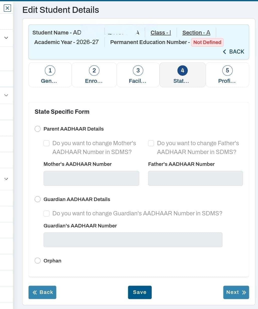This screenshot has width=258, height=309.
Task: Tick change Mother's AADHAAR Number checkbox
Action: pos(46,143)
